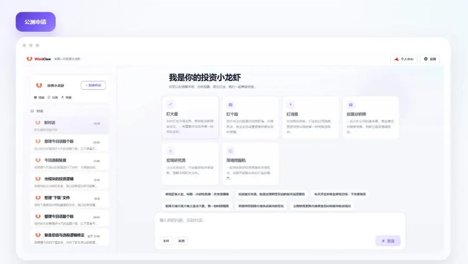Open 个人中心 via its lobster icon
This screenshot has height=264, width=468.
[x=396, y=59]
